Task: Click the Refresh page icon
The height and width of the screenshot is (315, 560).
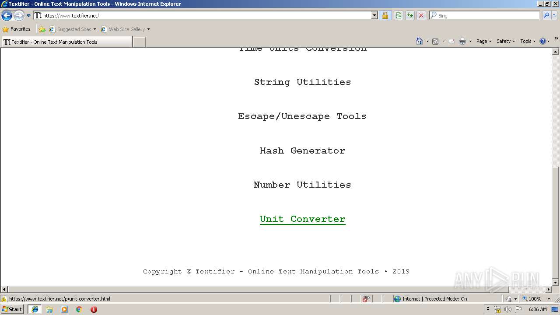Action: [x=410, y=16]
